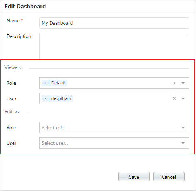196x191 pixels.
Task: Click the Editors section heading
Action: [x=12, y=112]
